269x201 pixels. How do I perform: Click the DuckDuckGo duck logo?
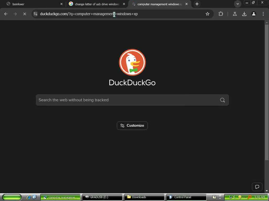tap(132, 62)
